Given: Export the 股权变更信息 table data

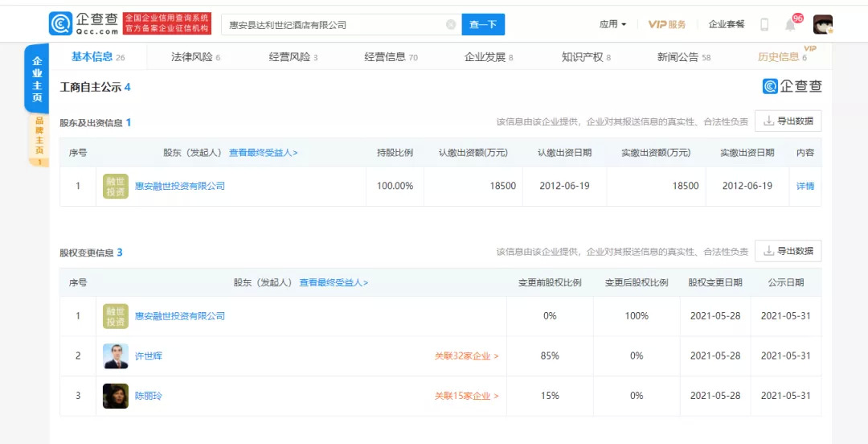Looking at the screenshot, I should 788,252.
